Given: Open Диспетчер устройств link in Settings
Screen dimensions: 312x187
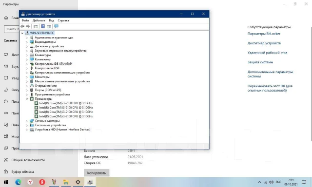Looking at the screenshot, I should [x=264, y=43].
